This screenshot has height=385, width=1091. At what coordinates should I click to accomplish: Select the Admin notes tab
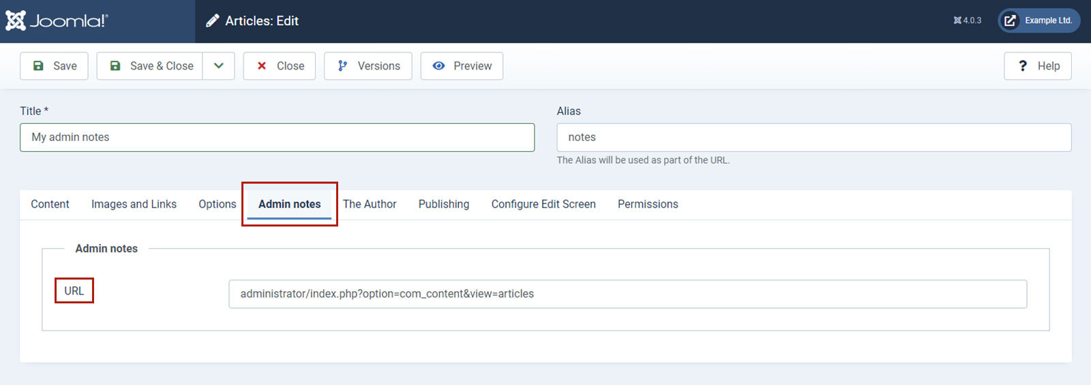[289, 204]
